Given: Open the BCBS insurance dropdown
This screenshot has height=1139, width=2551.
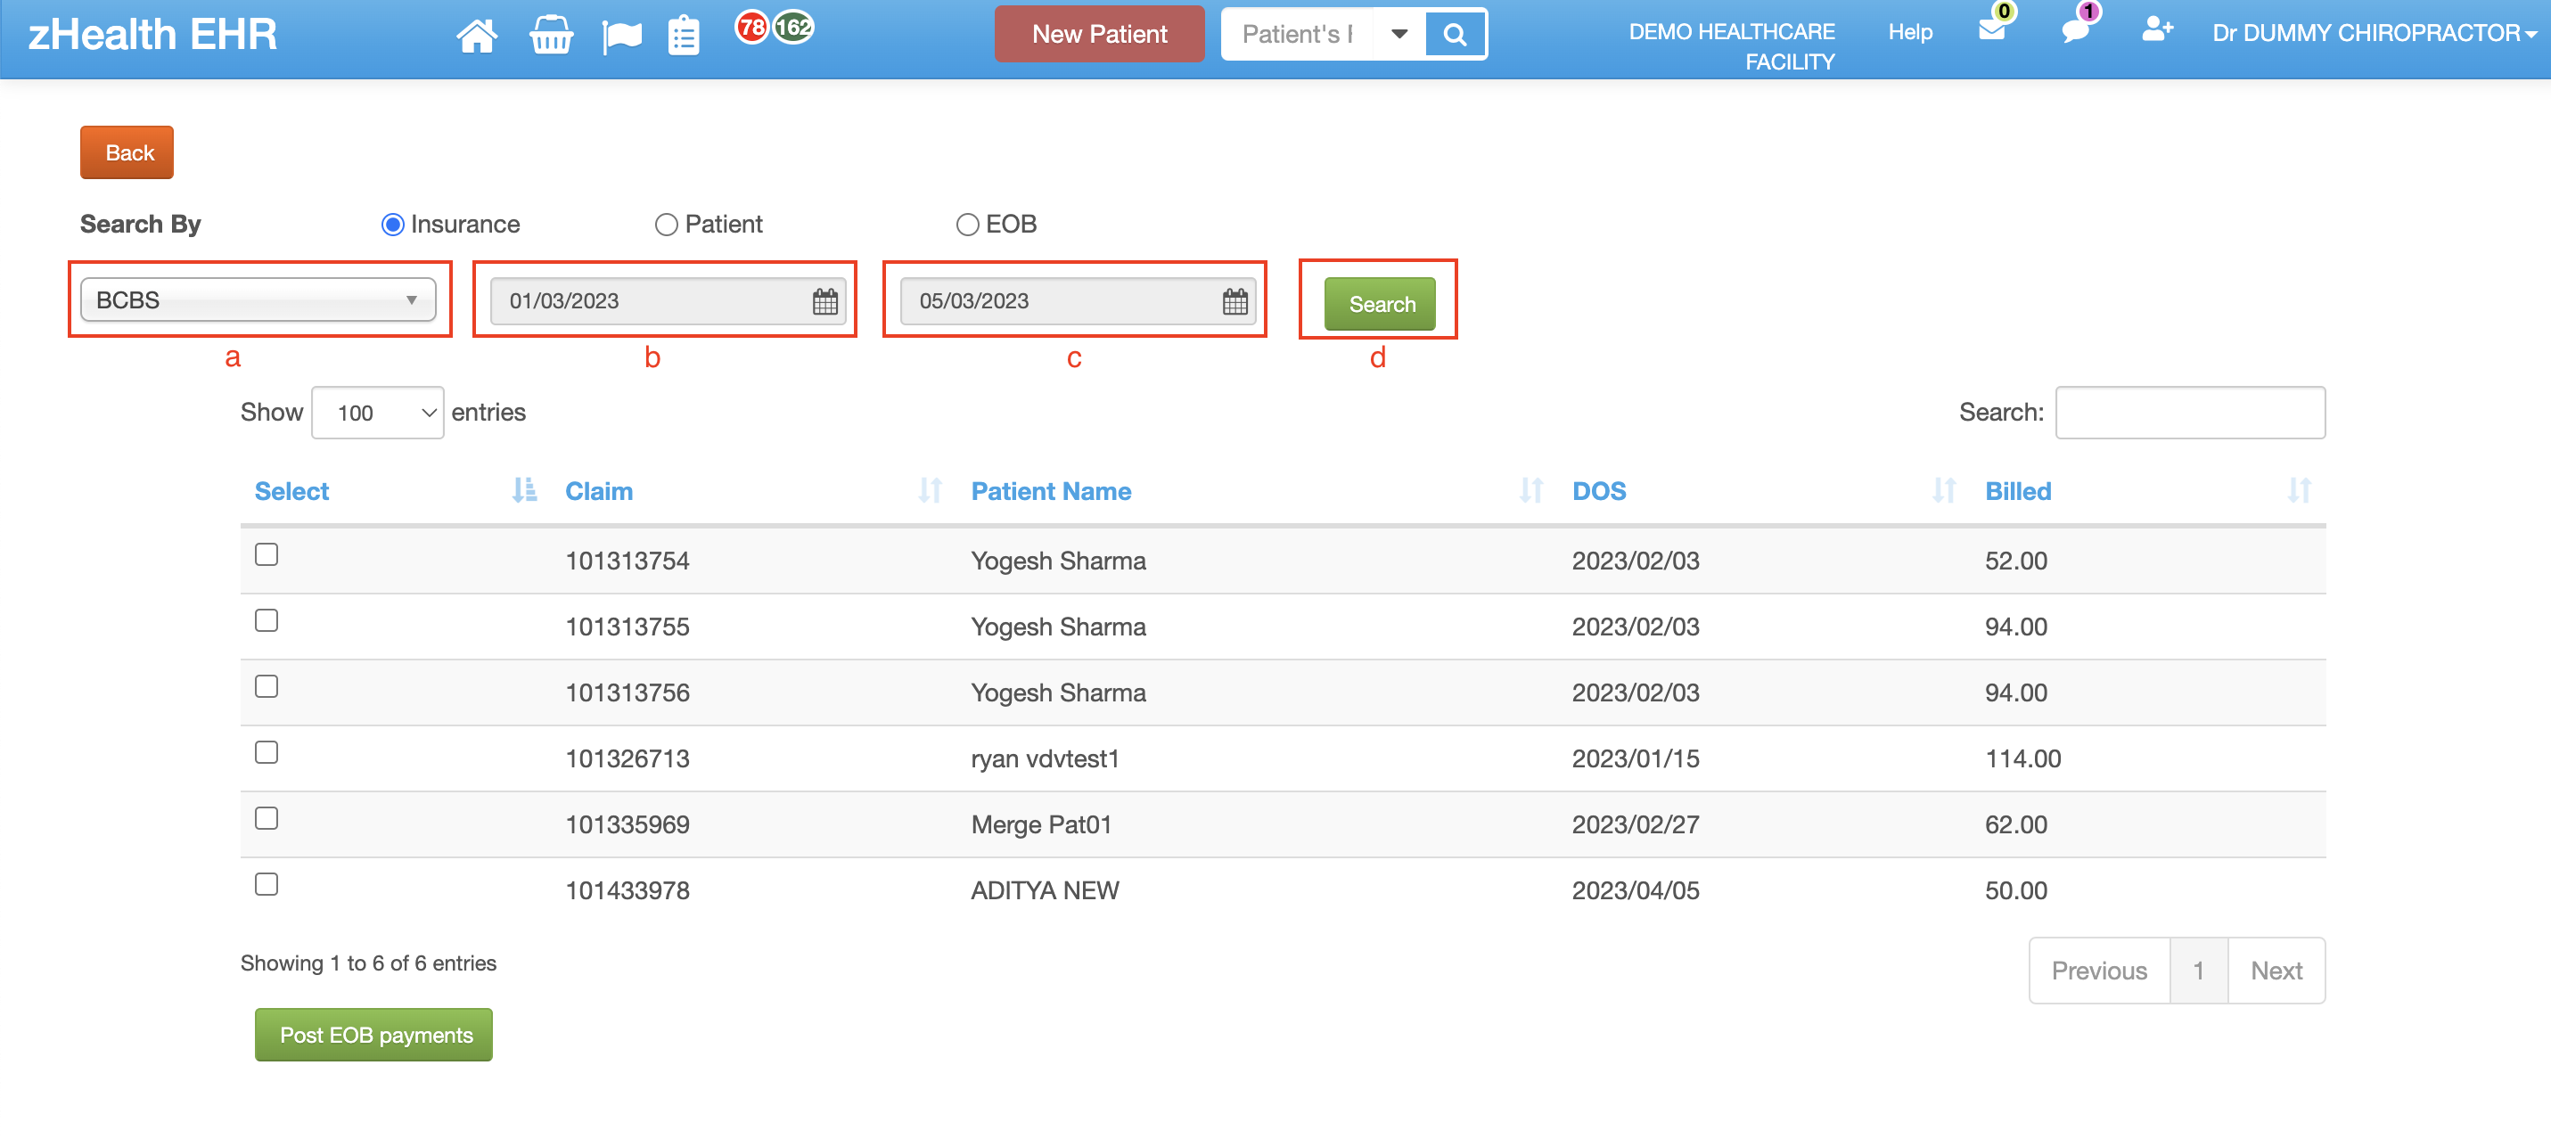Looking at the screenshot, I should [258, 300].
